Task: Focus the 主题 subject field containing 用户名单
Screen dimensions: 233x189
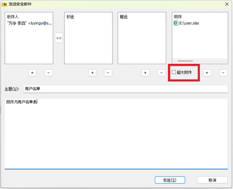Action: point(126,89)
